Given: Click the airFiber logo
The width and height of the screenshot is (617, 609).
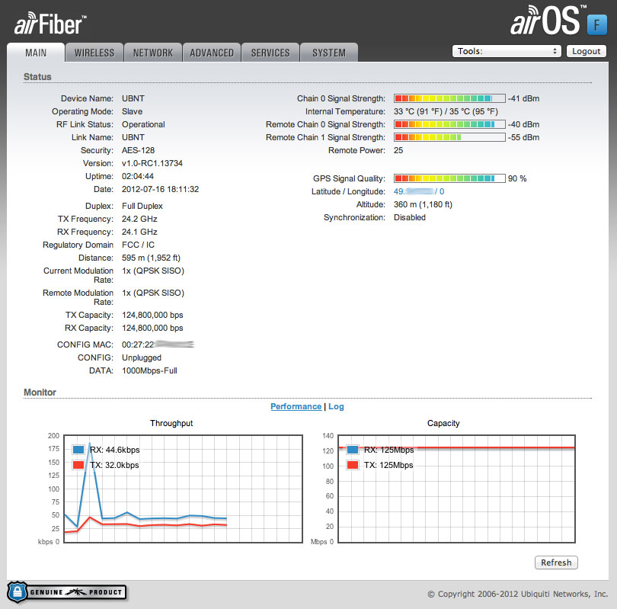Looking at the screenshot, I should 50,23.
